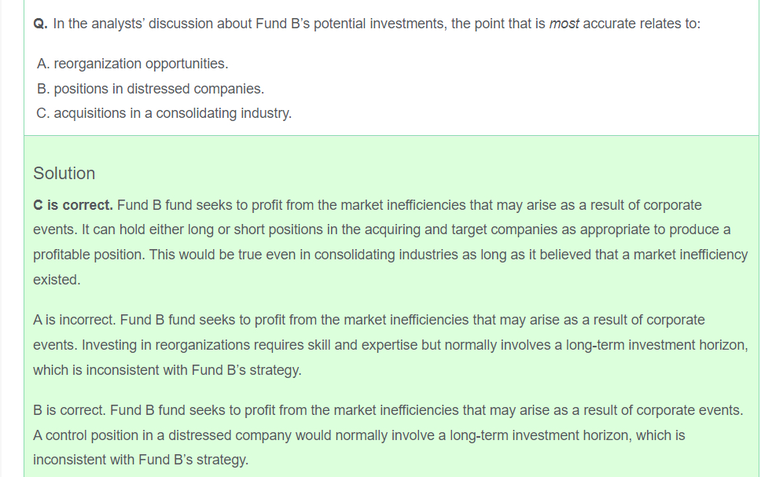The width and height of the screenshot is (761, 477).
Task: Click "which is inconsistent with Fund B's strategy." under A
Action: (167, 369)
